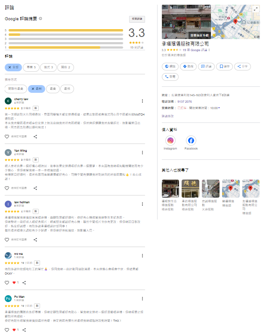The height and width of the screenshot is (336, 269).
Task: Open the info icon beside Google 評論摘要
Action: 40,18
